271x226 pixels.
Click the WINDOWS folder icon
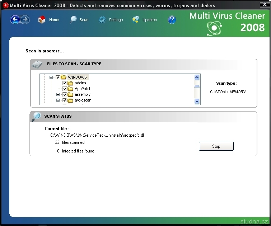pos(64,77)
